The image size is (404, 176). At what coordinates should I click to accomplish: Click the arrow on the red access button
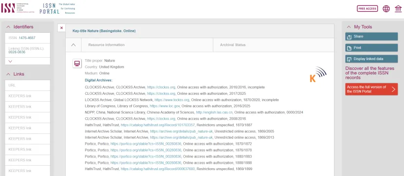[x=393, y=89]
